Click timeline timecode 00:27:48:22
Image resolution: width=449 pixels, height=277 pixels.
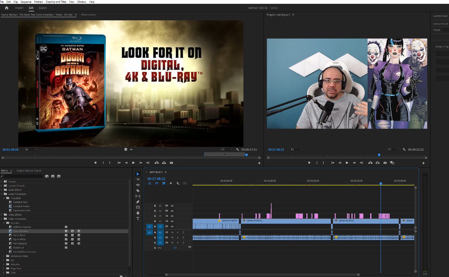[x=156, y=179]
